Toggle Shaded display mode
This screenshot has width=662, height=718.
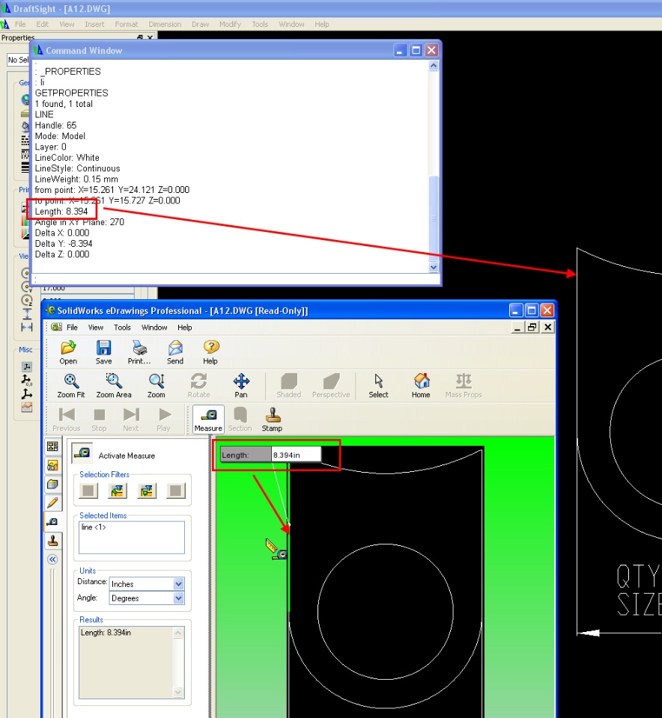289,386
